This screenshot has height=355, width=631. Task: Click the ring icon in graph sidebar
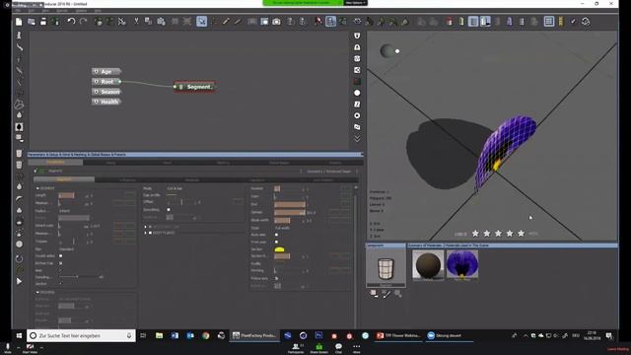(357, 115)
